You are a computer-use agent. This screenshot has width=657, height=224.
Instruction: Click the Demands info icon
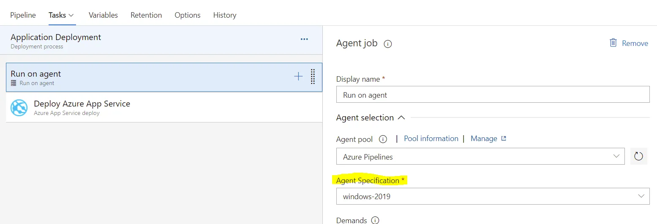point(375,220)
